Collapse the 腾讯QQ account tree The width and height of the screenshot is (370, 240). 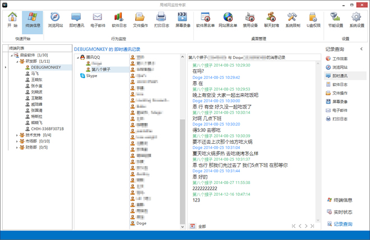pyautogui.click(x=78, y=58)
